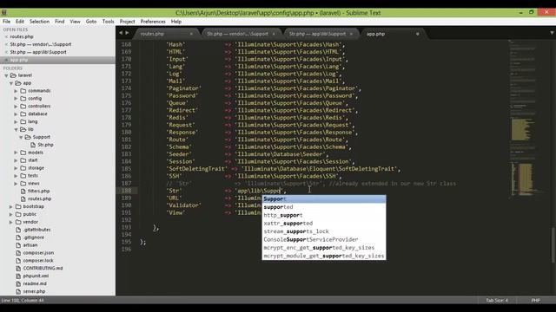Collapse the laravel root folder
556x312 pixels.
pyautogui.click(x=6, y=75)
